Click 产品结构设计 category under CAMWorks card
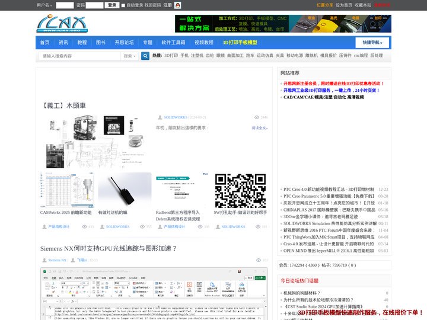The width and height of the screenshot is (427, 320). pos(59,226)
